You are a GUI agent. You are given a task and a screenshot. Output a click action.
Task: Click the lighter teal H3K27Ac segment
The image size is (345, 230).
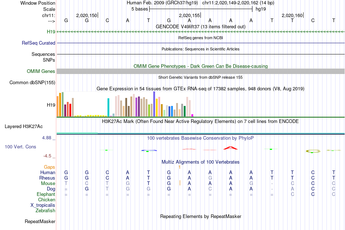point(77,133)
